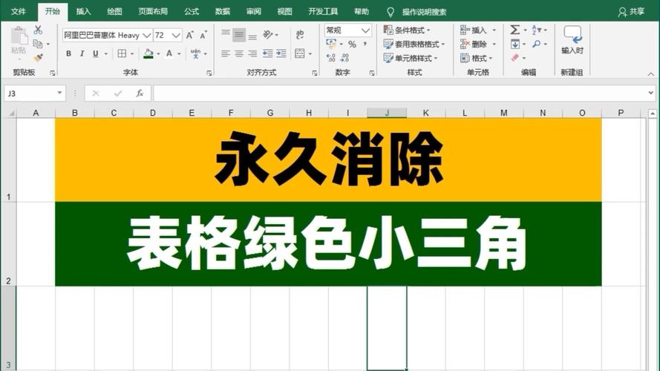The height and width of the screenshot is (371, 660).
Task: Select bottom align icon
Action: click(x=252, y=36)
